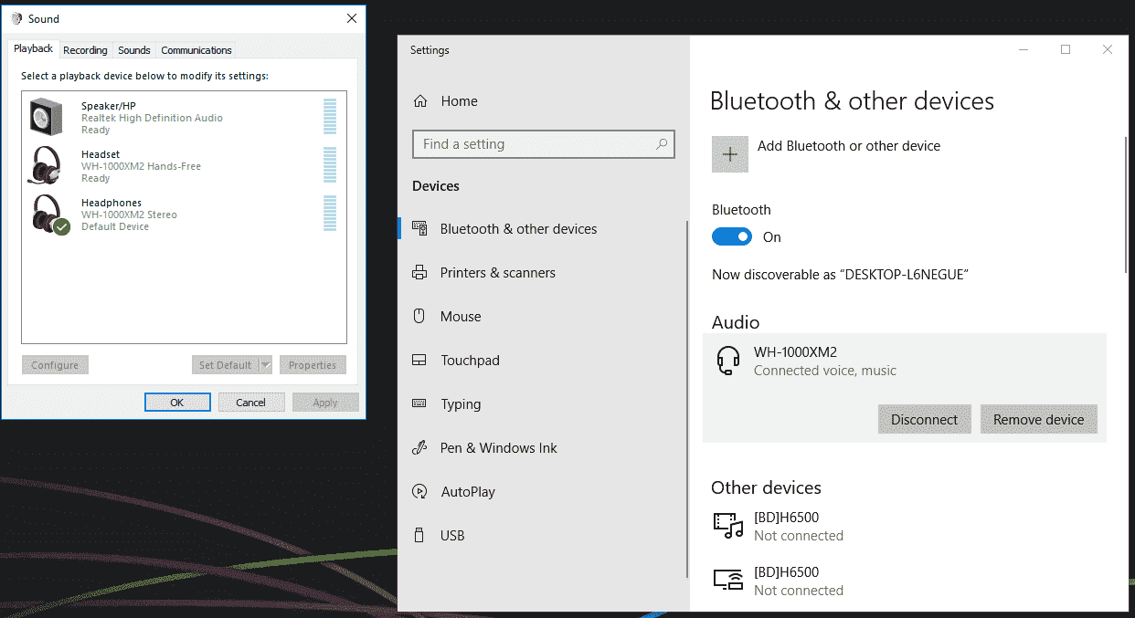Click Remove device for WH-1000XM2
The height and width of the screenshot is (618, 1135).
(x=1039, y=420)
